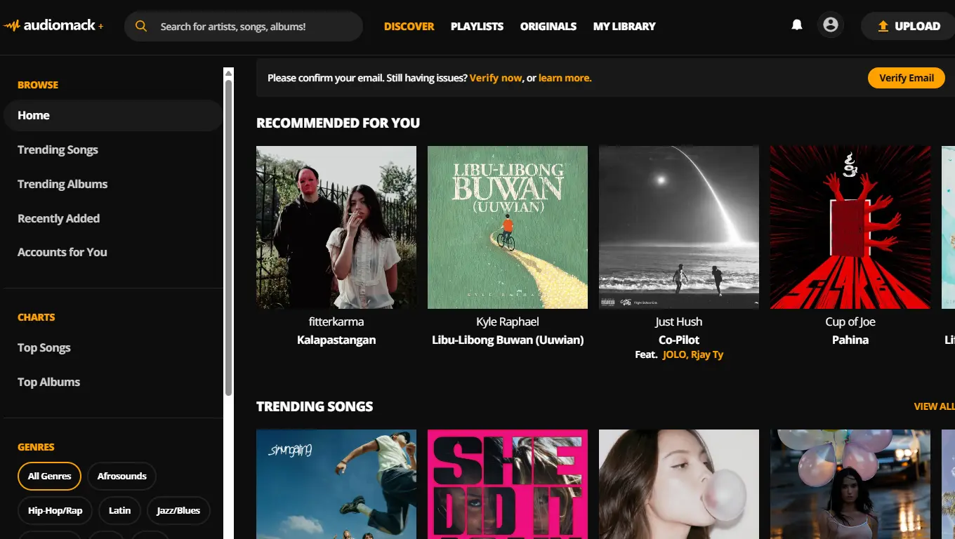
Task: Click the artist name Just Hush
Action: 679,321
